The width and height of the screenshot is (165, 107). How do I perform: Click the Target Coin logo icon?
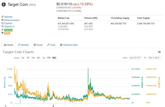[x=4, y=5]
